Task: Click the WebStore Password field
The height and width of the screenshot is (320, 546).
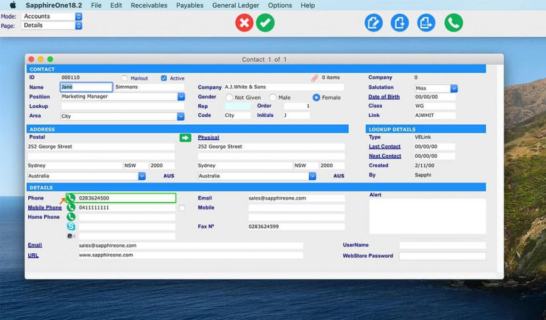Action: pos(443,256)
